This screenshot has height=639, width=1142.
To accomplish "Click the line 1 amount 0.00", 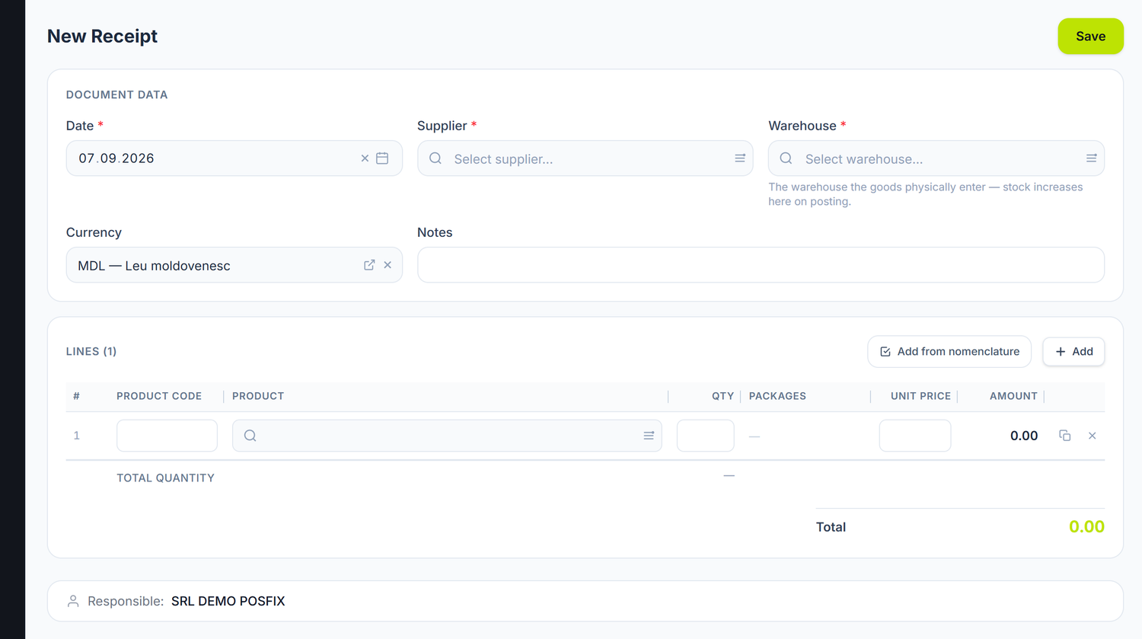I will click(1024, 436).
